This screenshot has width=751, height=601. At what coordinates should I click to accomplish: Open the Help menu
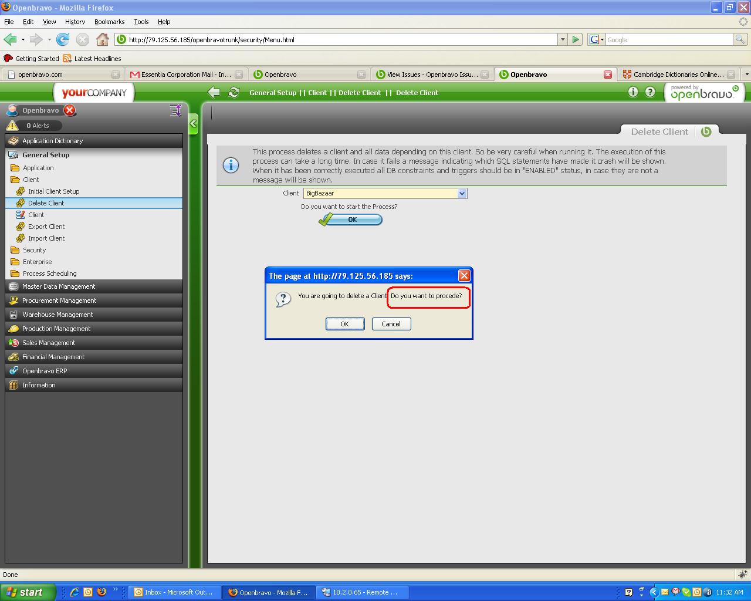click(x=164, y=22)
